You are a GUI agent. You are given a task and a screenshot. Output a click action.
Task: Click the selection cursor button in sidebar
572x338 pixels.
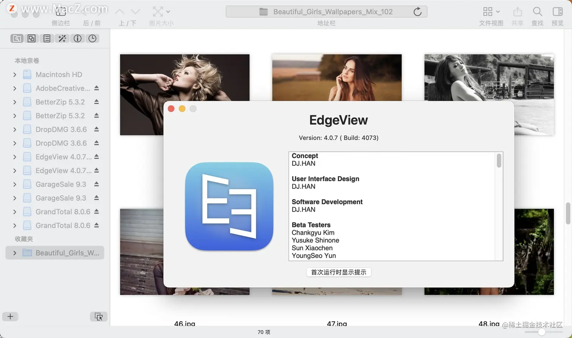(99, 316)
